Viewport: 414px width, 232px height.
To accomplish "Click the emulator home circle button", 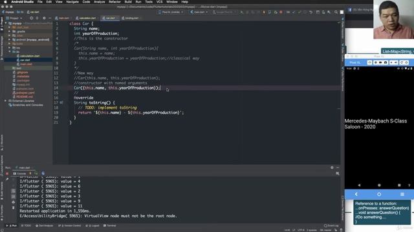I will pyautogui.click(x=379, y=185).
